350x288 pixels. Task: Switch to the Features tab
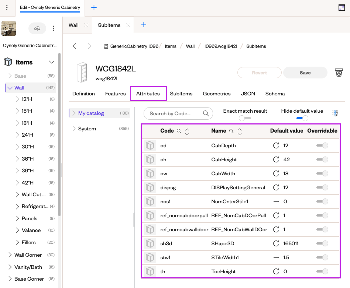[116, 94]
